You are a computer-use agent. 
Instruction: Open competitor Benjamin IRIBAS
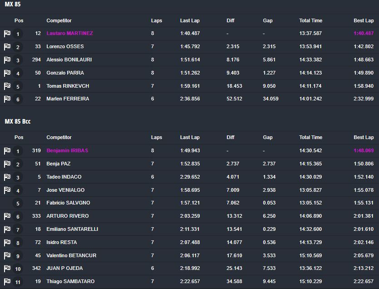[x=67, y=150]
